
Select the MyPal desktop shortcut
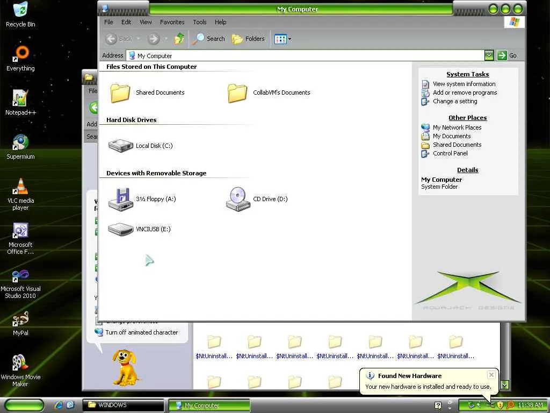(x=20, y=323)
